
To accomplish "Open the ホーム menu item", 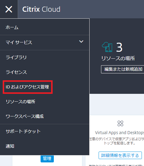I will [x=45, y=27].
